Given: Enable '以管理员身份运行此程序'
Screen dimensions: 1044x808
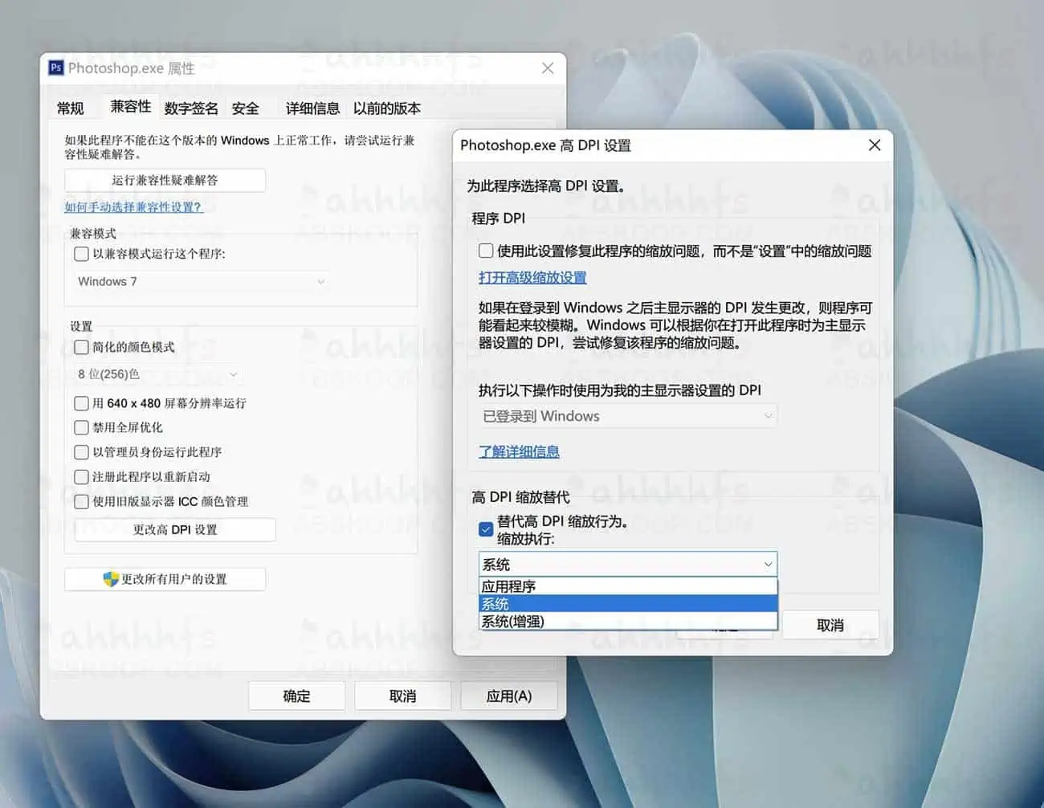Looking at the screenshot, I should [x=81, y=452].
